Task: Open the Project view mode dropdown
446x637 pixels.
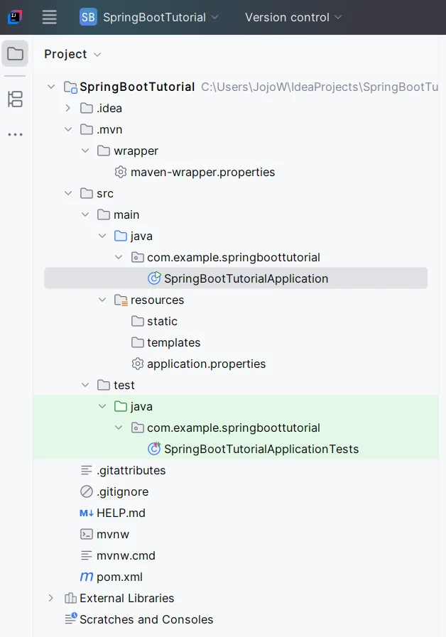Action: click(97, 54)
